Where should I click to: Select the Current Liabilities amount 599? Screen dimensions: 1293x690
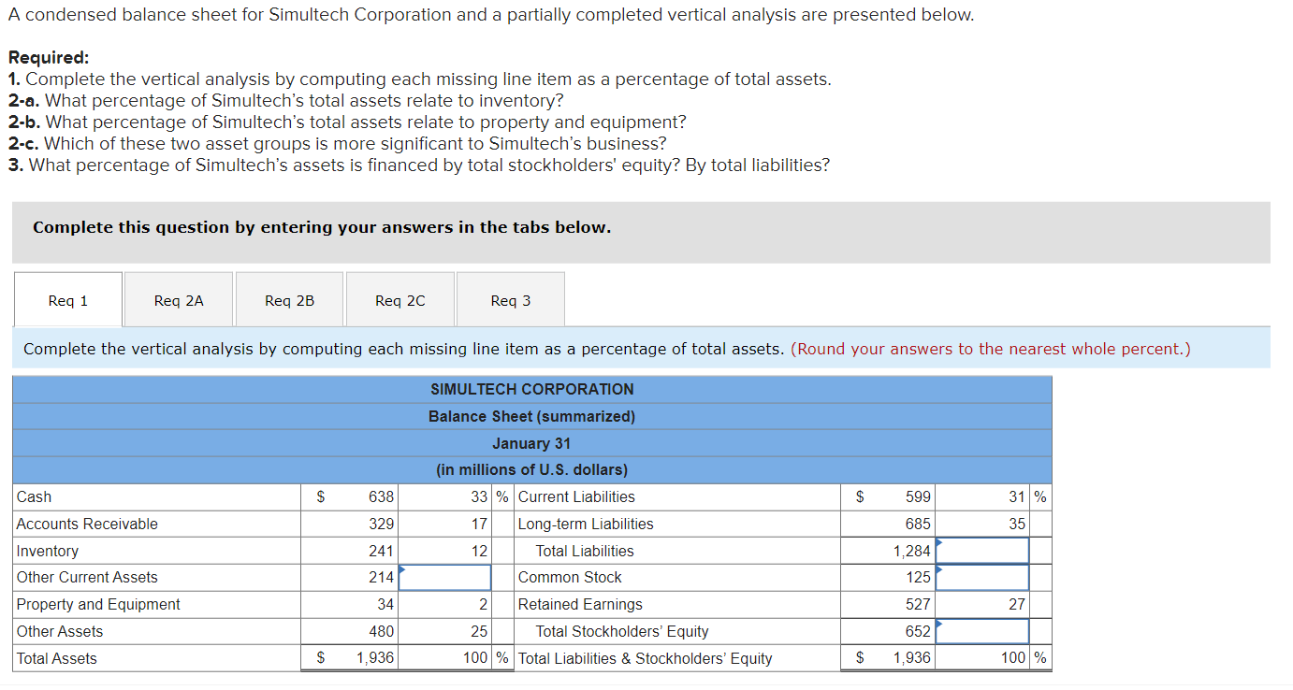tap(918, 497)
